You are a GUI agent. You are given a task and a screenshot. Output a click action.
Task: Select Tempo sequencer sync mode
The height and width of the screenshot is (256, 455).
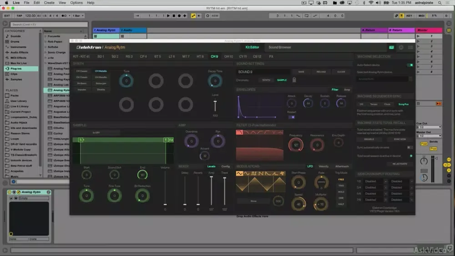point(374,104)
